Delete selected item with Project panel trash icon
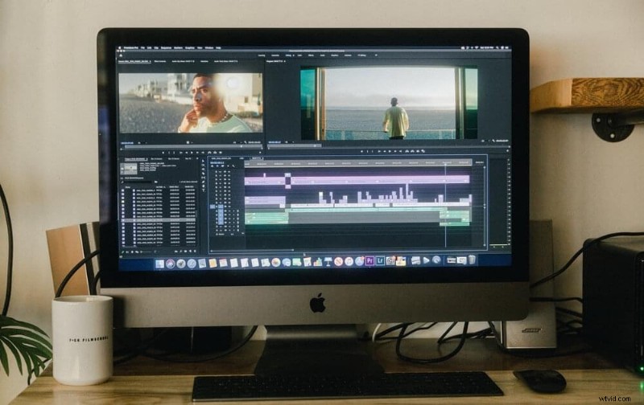The image size is (644, 405). pyautogui.click(x=195, y=252)
